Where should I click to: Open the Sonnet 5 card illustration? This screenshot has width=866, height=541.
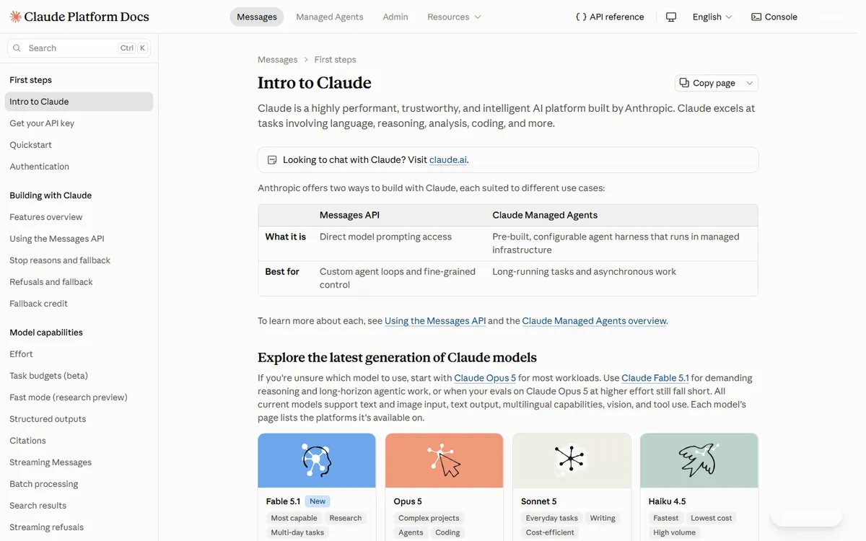click(x=572, y=460)
